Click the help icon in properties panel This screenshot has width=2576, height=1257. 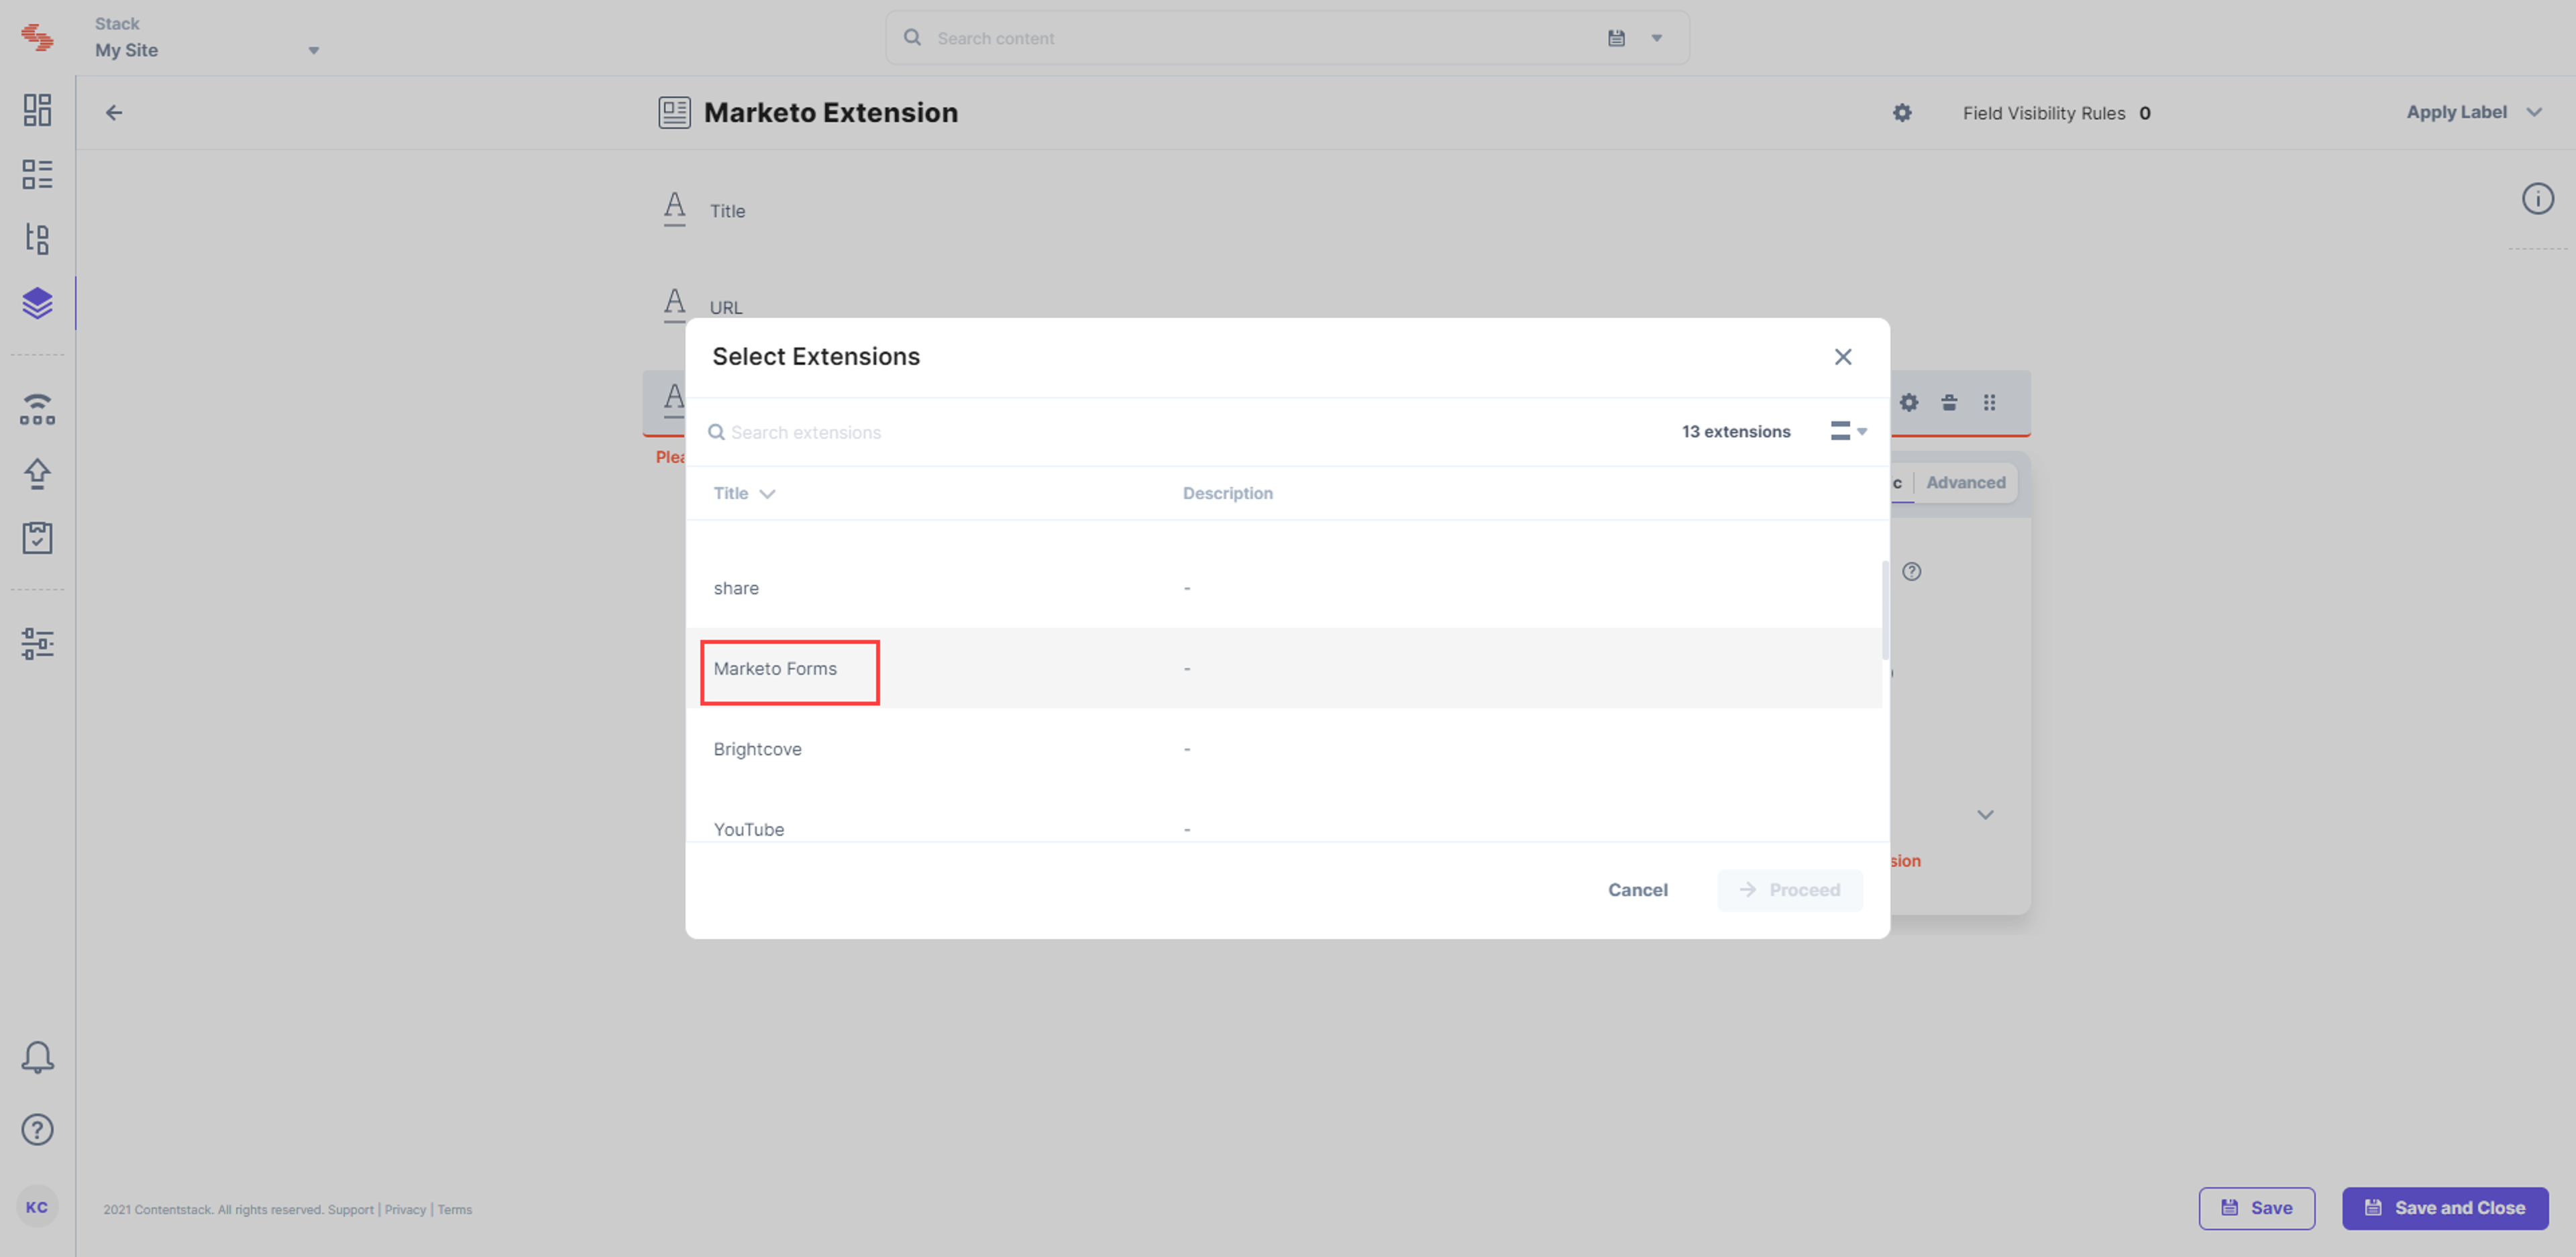[x=1911, y=572]
